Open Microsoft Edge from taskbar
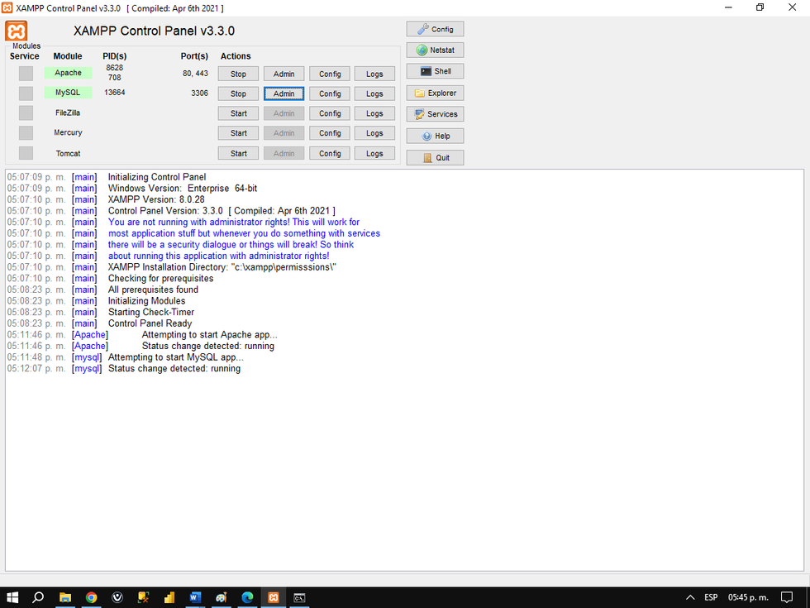The image size is (810, 608). pos(247,597)
